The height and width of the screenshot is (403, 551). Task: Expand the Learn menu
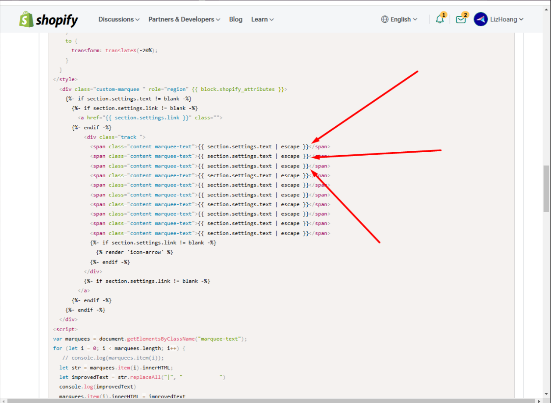pos(263,19)
